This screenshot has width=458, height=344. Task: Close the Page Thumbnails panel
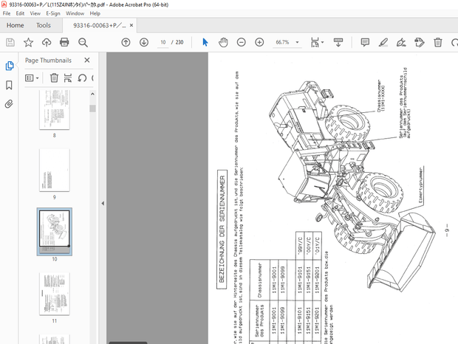point(87,61)
